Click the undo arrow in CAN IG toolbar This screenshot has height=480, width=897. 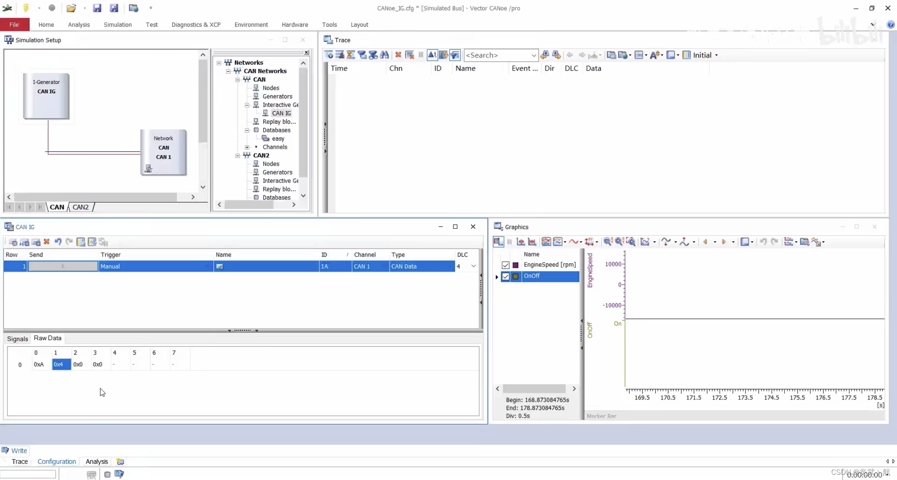coord(58,242)
